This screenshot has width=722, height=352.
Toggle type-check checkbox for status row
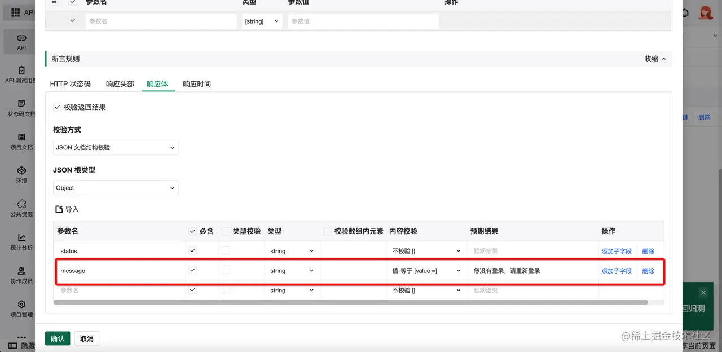(226, 250)
